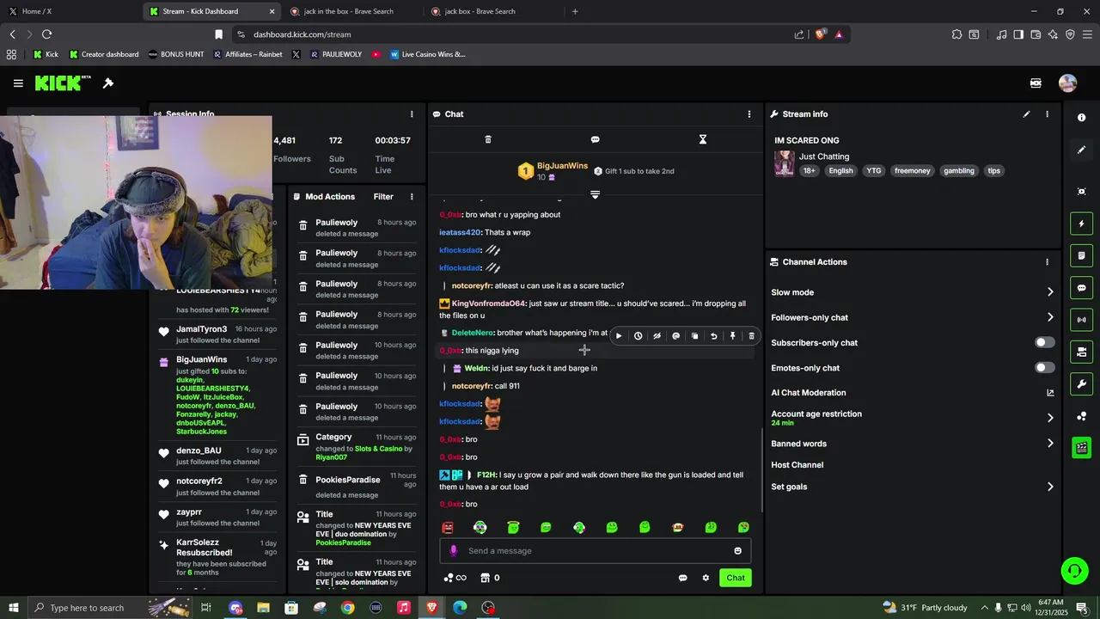Click the trash icon under Chat header
This screenshot has width=1100, height=619.
pos(488,139)
